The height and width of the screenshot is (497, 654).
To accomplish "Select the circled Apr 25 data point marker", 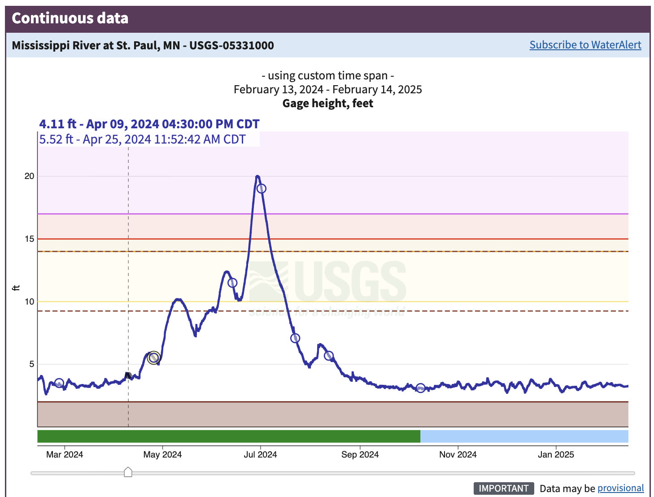I will [153, 357].
